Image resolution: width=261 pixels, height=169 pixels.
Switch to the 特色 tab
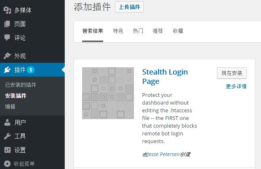coord(118,31)
